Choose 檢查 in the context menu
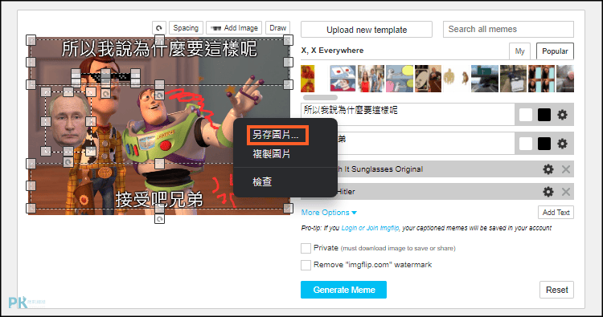Screen dimensions: 603x317 click(262, 182)
